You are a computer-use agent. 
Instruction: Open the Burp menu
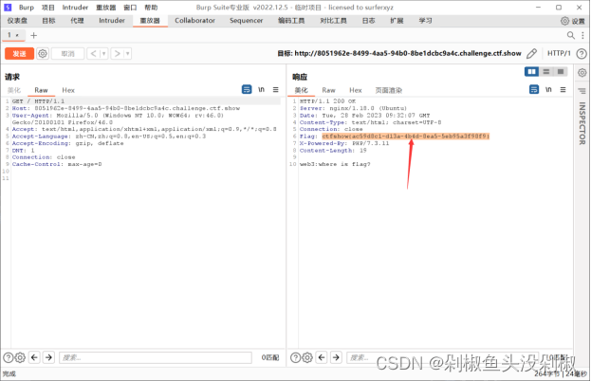[x=27, y=8]
